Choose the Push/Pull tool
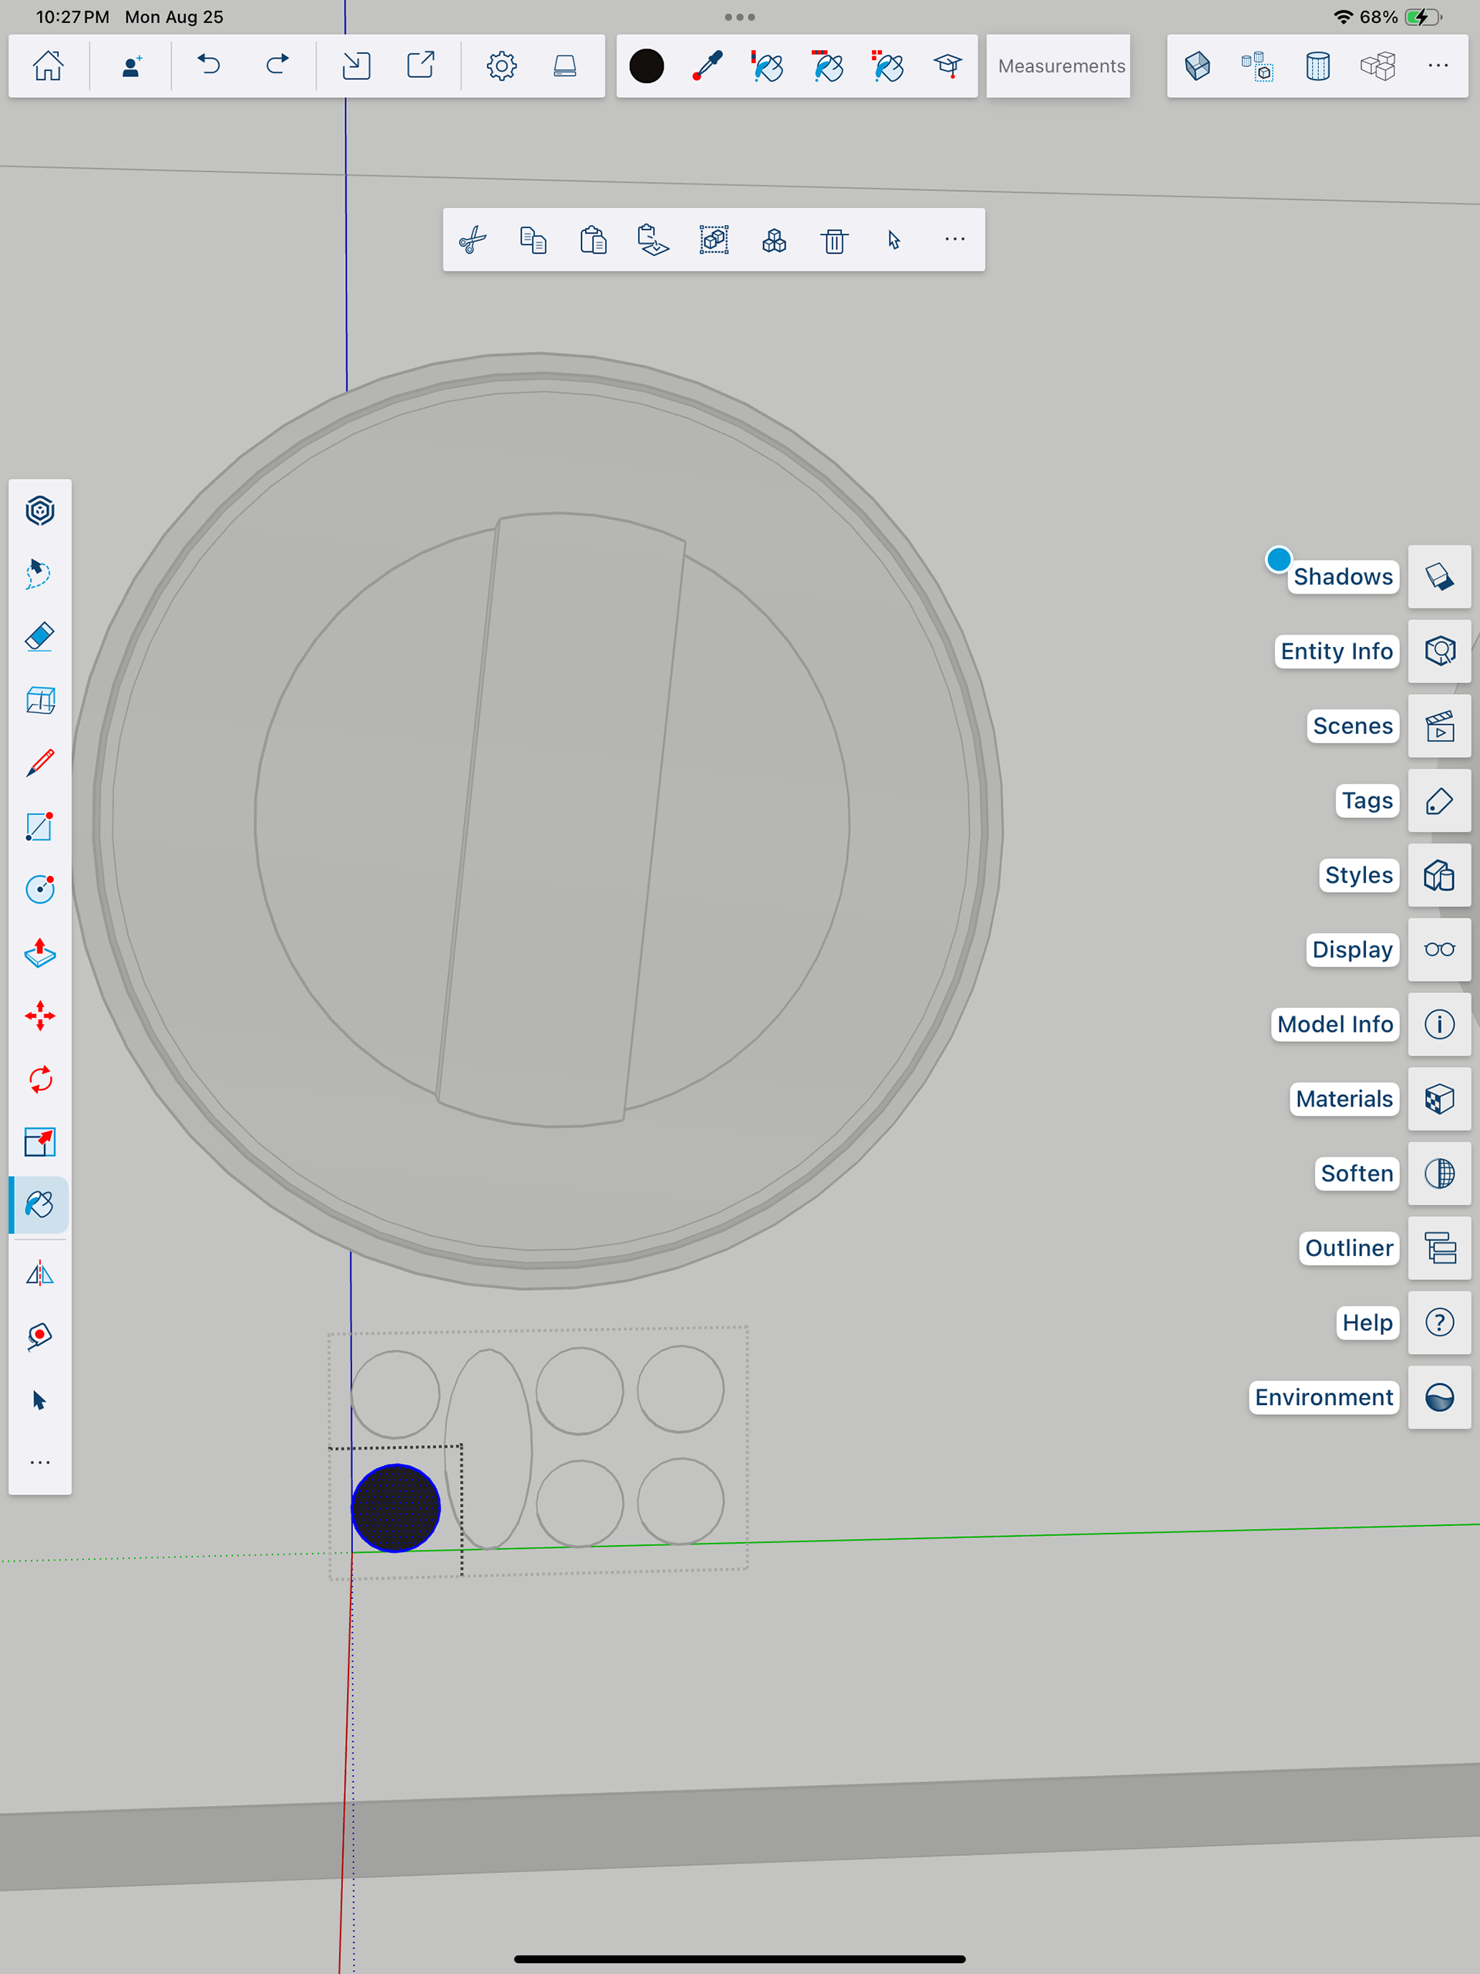Screen dimensions: 1480x1974 click(40, 953)
